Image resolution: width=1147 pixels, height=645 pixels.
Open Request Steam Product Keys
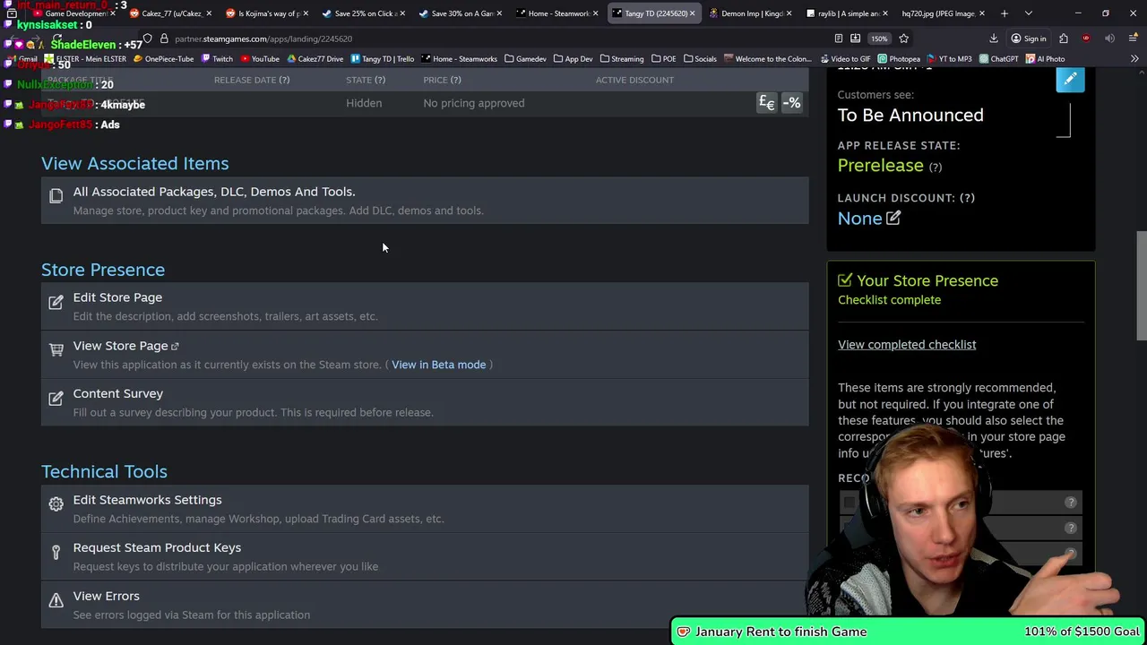(x=157, y=547)
